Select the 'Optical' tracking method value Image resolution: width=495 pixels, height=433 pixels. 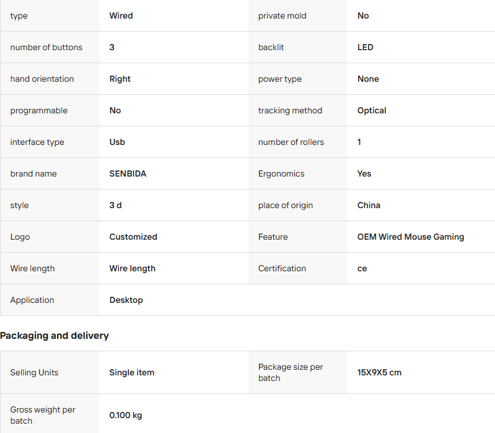click(x=372, y=111)
